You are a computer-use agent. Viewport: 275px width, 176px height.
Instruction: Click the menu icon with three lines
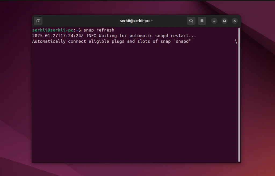202,21
